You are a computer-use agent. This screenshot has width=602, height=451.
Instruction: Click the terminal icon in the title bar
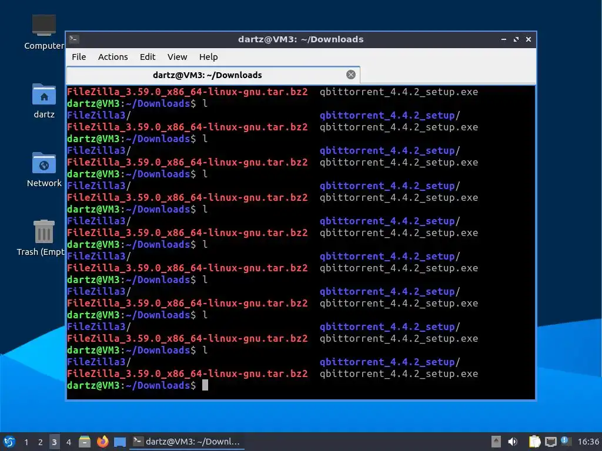[x=74, y=39]
